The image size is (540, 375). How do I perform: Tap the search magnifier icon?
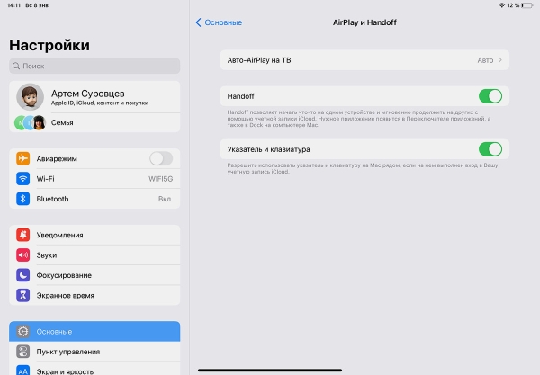tap(16, 66)
